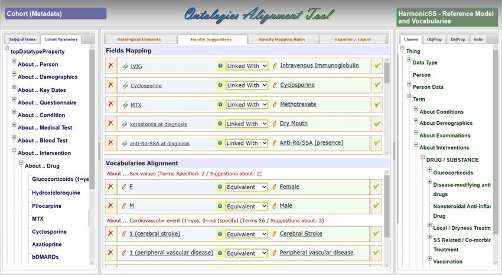The height and width of the screenshot is (275, 502).
Task: Reject xerostomia at diagnosis mapping
Action: pos(111,123)
